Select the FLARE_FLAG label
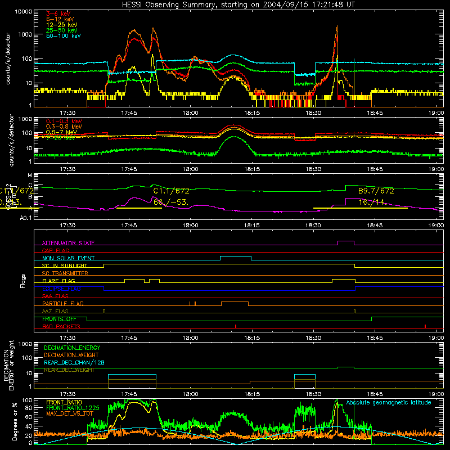The height and width of the screenshot is (450, 450). 58,281
